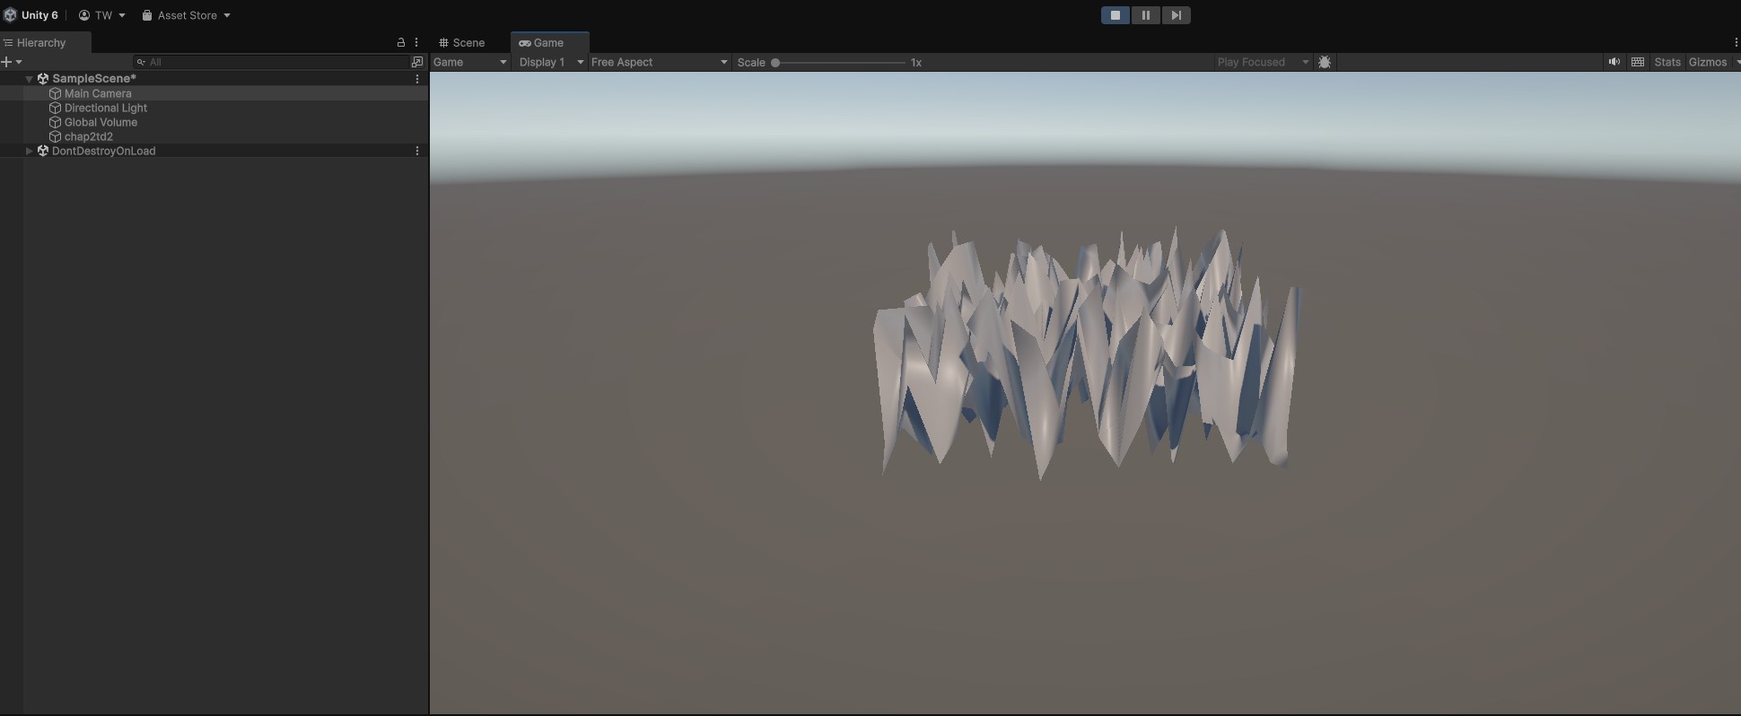Viewport: 1741px width, 716px height.
Task: Open SampleScene options kebab menu
Action: coord(417,79)
